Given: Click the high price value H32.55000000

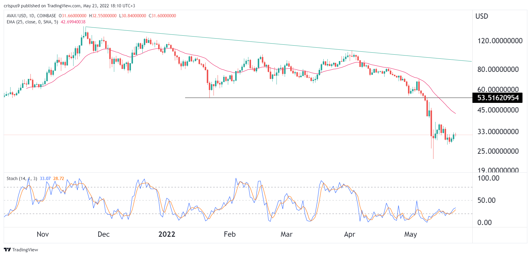Looking at the screenshot, I should [103, 16].
